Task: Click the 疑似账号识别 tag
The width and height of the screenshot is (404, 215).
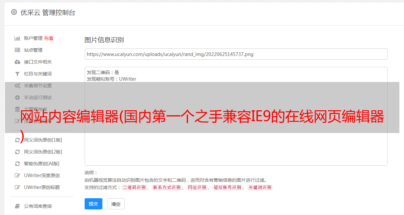Action: tap(227, 187)
